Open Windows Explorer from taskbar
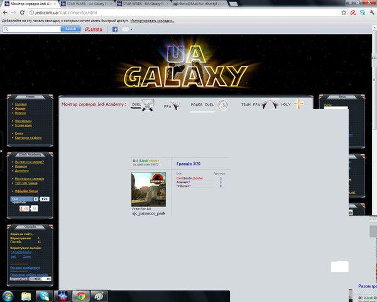Viewport: 377px width, 302px height. 26,296
